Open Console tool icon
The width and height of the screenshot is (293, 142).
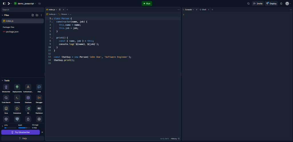[x=17, y=98]
